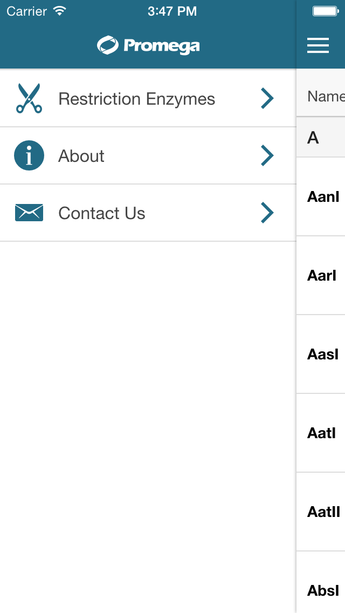Open the Contact Us menu item
This screenshot has height=613, width=345.
tap(148, 213)
